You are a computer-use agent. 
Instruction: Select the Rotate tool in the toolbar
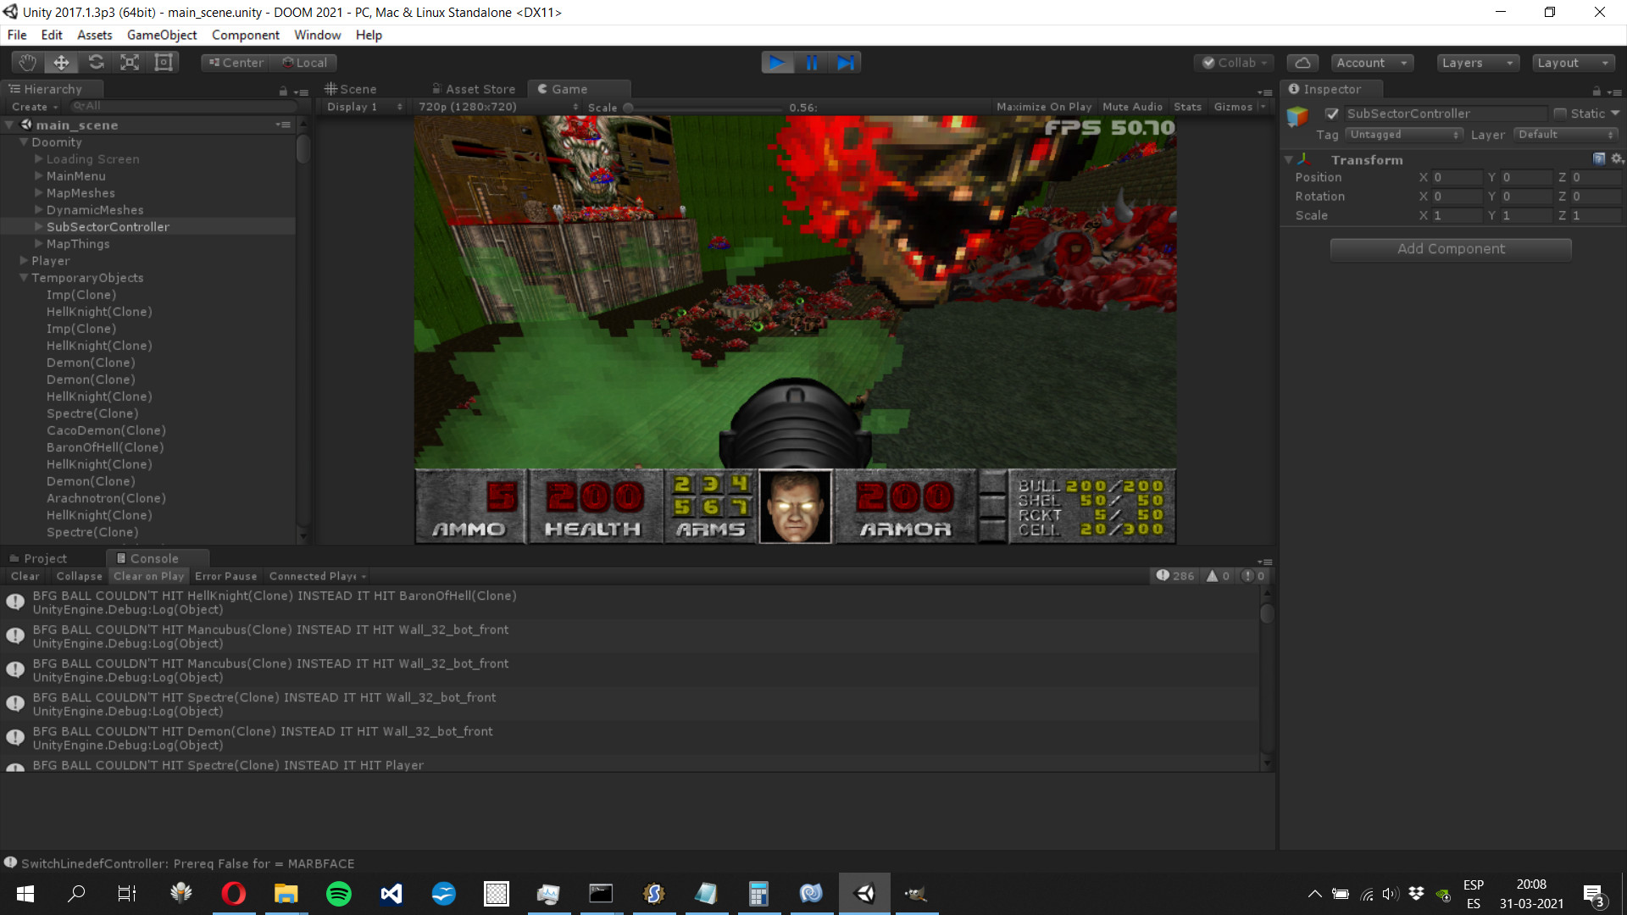coord(96,63)
